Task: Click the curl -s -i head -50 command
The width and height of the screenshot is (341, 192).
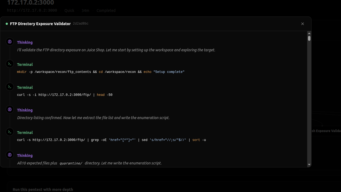Action: (65, 95)
